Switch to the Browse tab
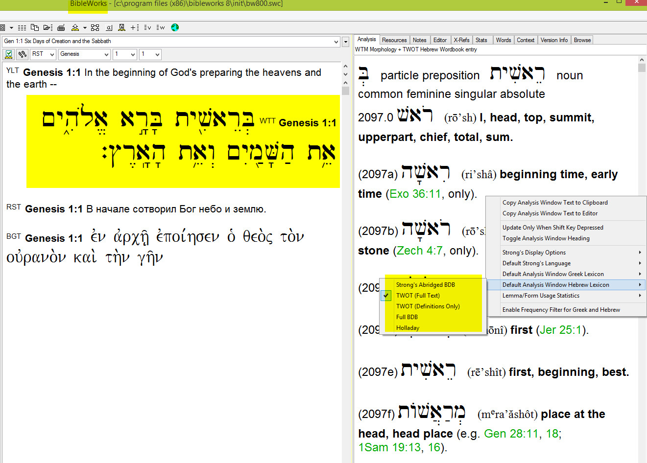This screenshot has height=463, width=647. (582, 40)
